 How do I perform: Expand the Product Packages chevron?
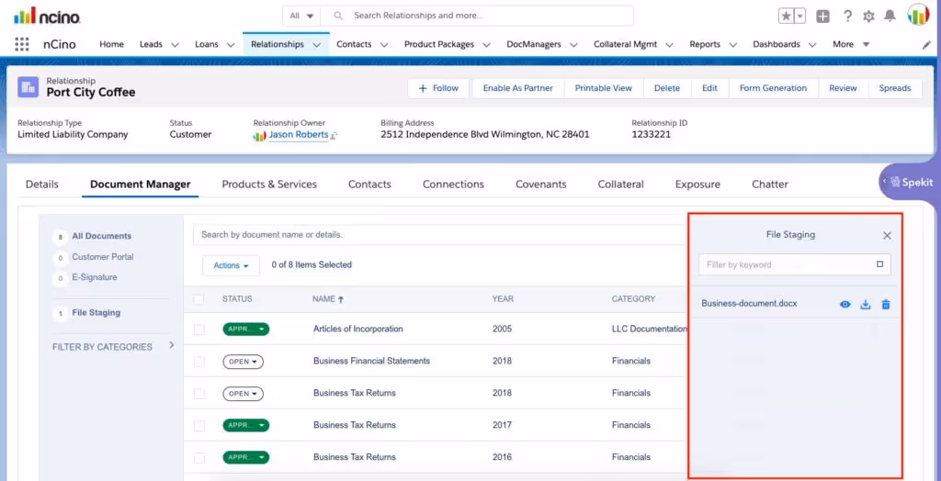[x=486, y=44]
